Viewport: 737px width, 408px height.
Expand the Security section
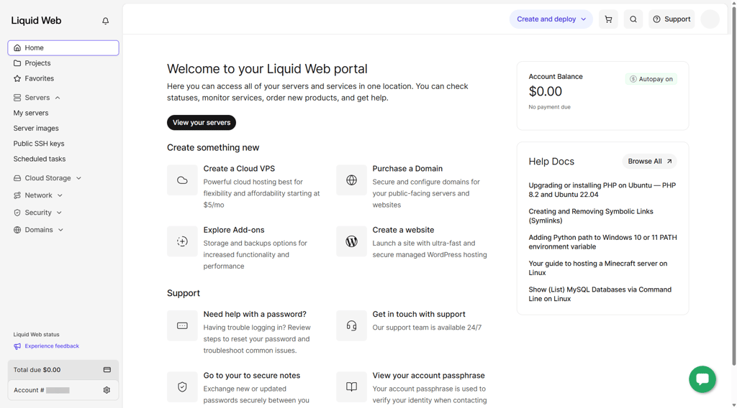click(37, 213)
